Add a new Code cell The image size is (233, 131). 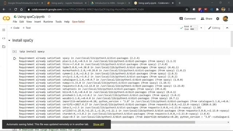coord(15,28)
